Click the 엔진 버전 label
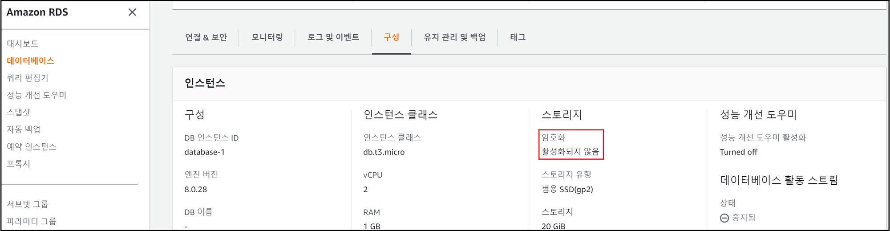Viewport: 890px width, 231px height. coord(201,174)
